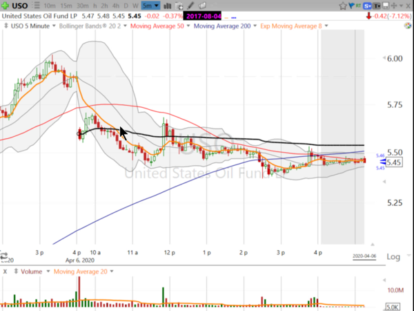Switch to the 15m timeframe
The width and height of the screenshot is (414, 311).
click(x=66, y=6)
